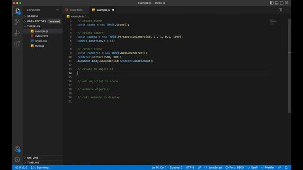
Task: Open the Source Control view
Action: pos(17,22)
